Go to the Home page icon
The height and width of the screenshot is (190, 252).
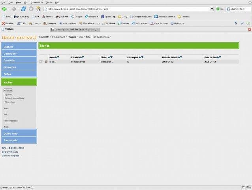(38, 9)
